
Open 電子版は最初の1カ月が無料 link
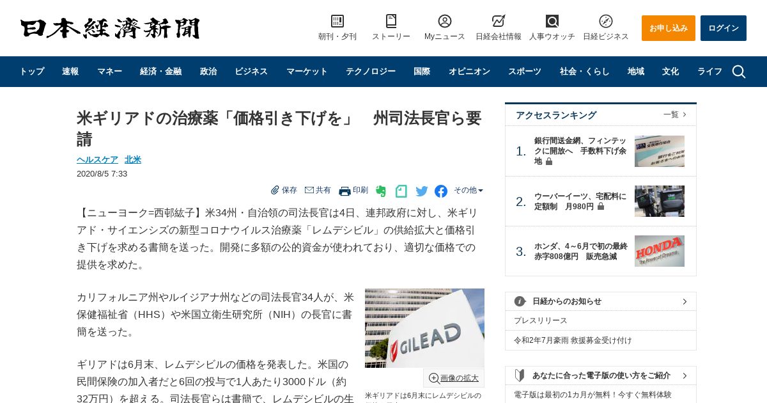(x=593, y=395)
